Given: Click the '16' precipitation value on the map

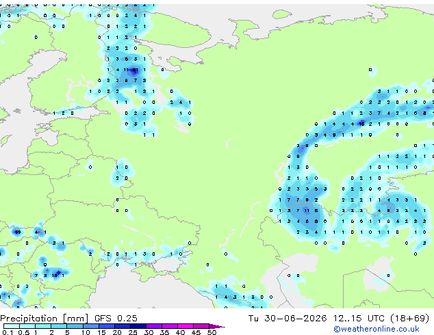Looking at the screenshot, I should click(361, 124).
